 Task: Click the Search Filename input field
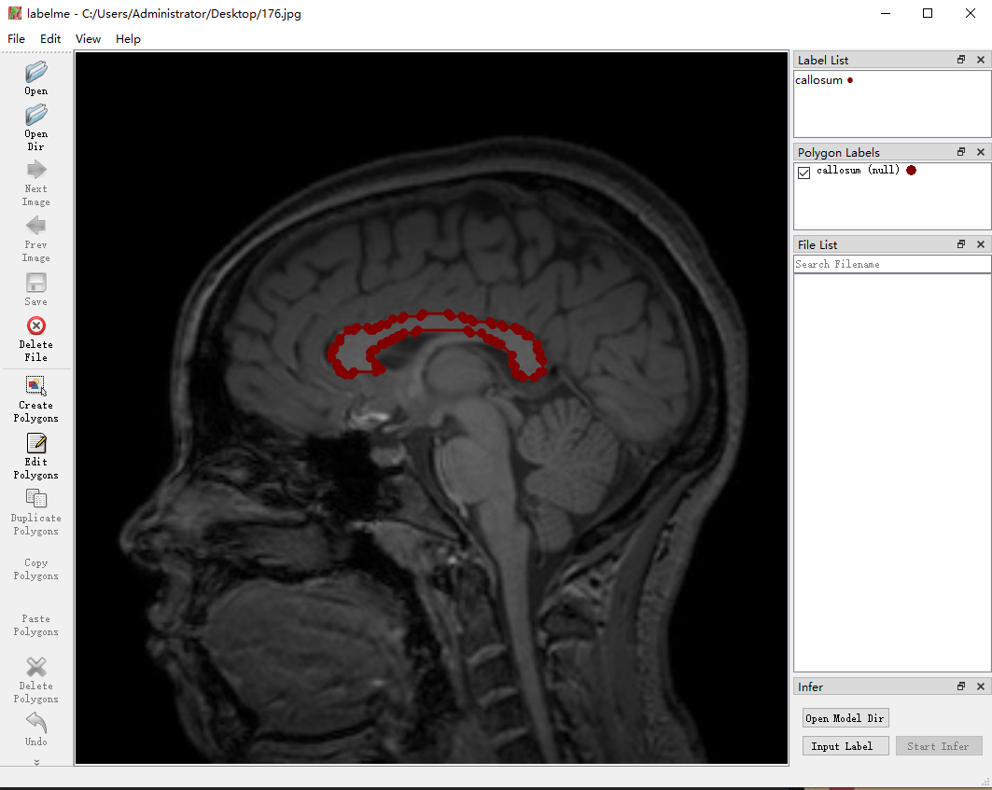click(891, 265)
